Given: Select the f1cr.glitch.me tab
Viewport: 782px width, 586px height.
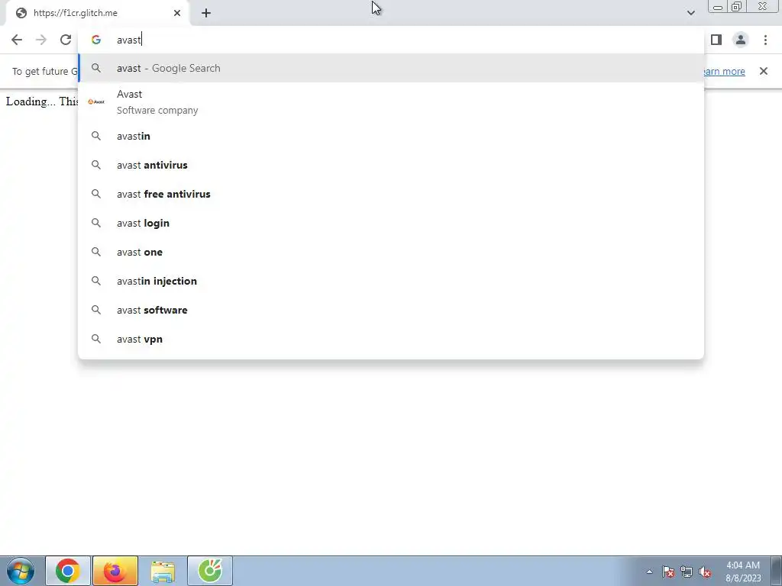Looking at the screenshot, I should click(x=97, y=13).
